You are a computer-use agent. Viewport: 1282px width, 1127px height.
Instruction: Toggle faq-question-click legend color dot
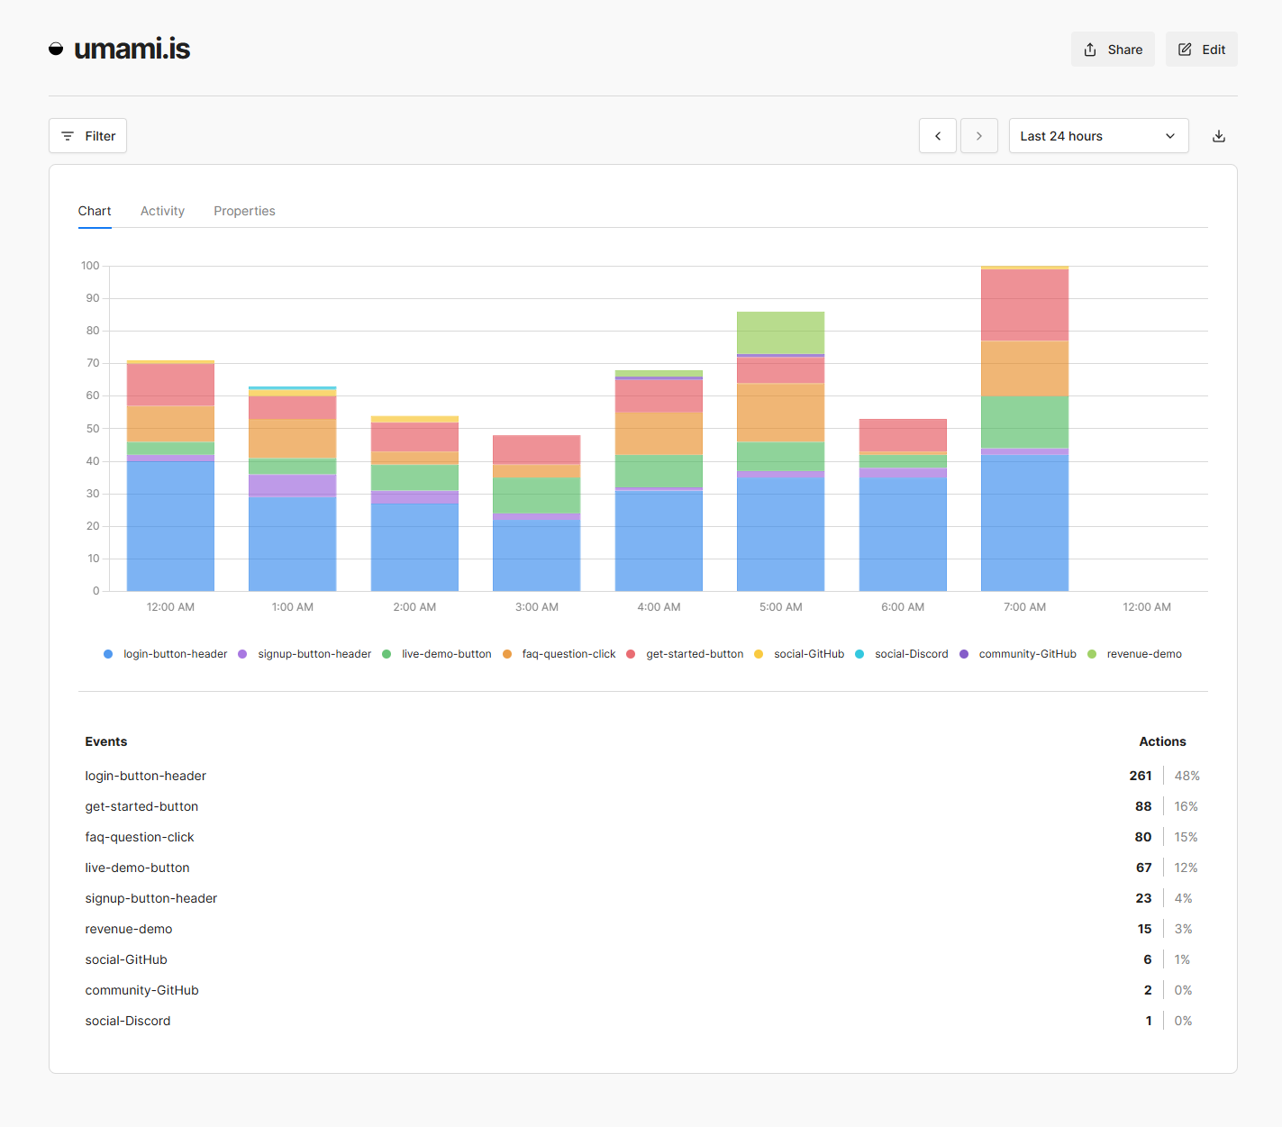507,654
